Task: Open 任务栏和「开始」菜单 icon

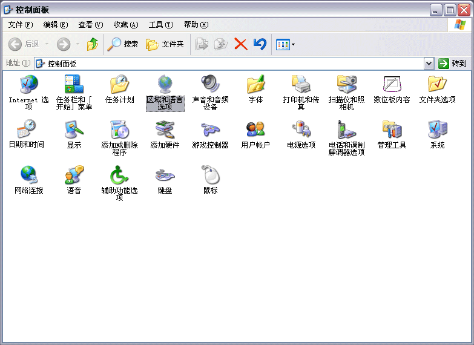Action: tap(74, 84)
